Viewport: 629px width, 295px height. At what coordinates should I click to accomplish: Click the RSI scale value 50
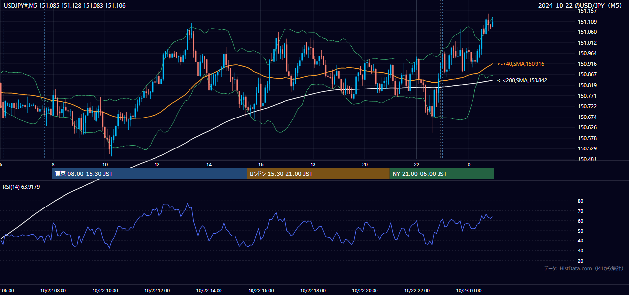580,231
